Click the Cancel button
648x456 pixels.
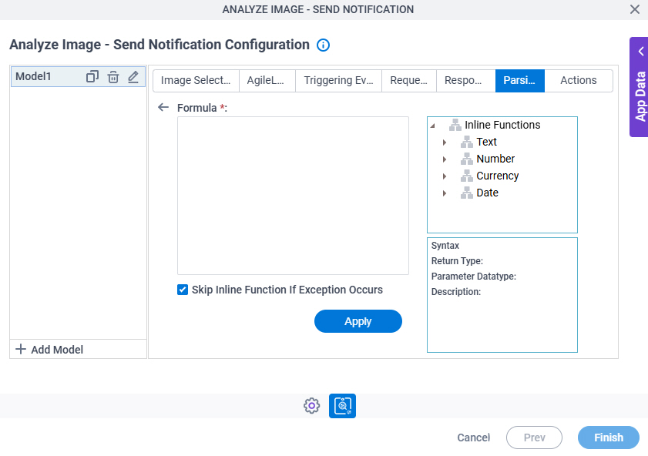click(474, 438)
